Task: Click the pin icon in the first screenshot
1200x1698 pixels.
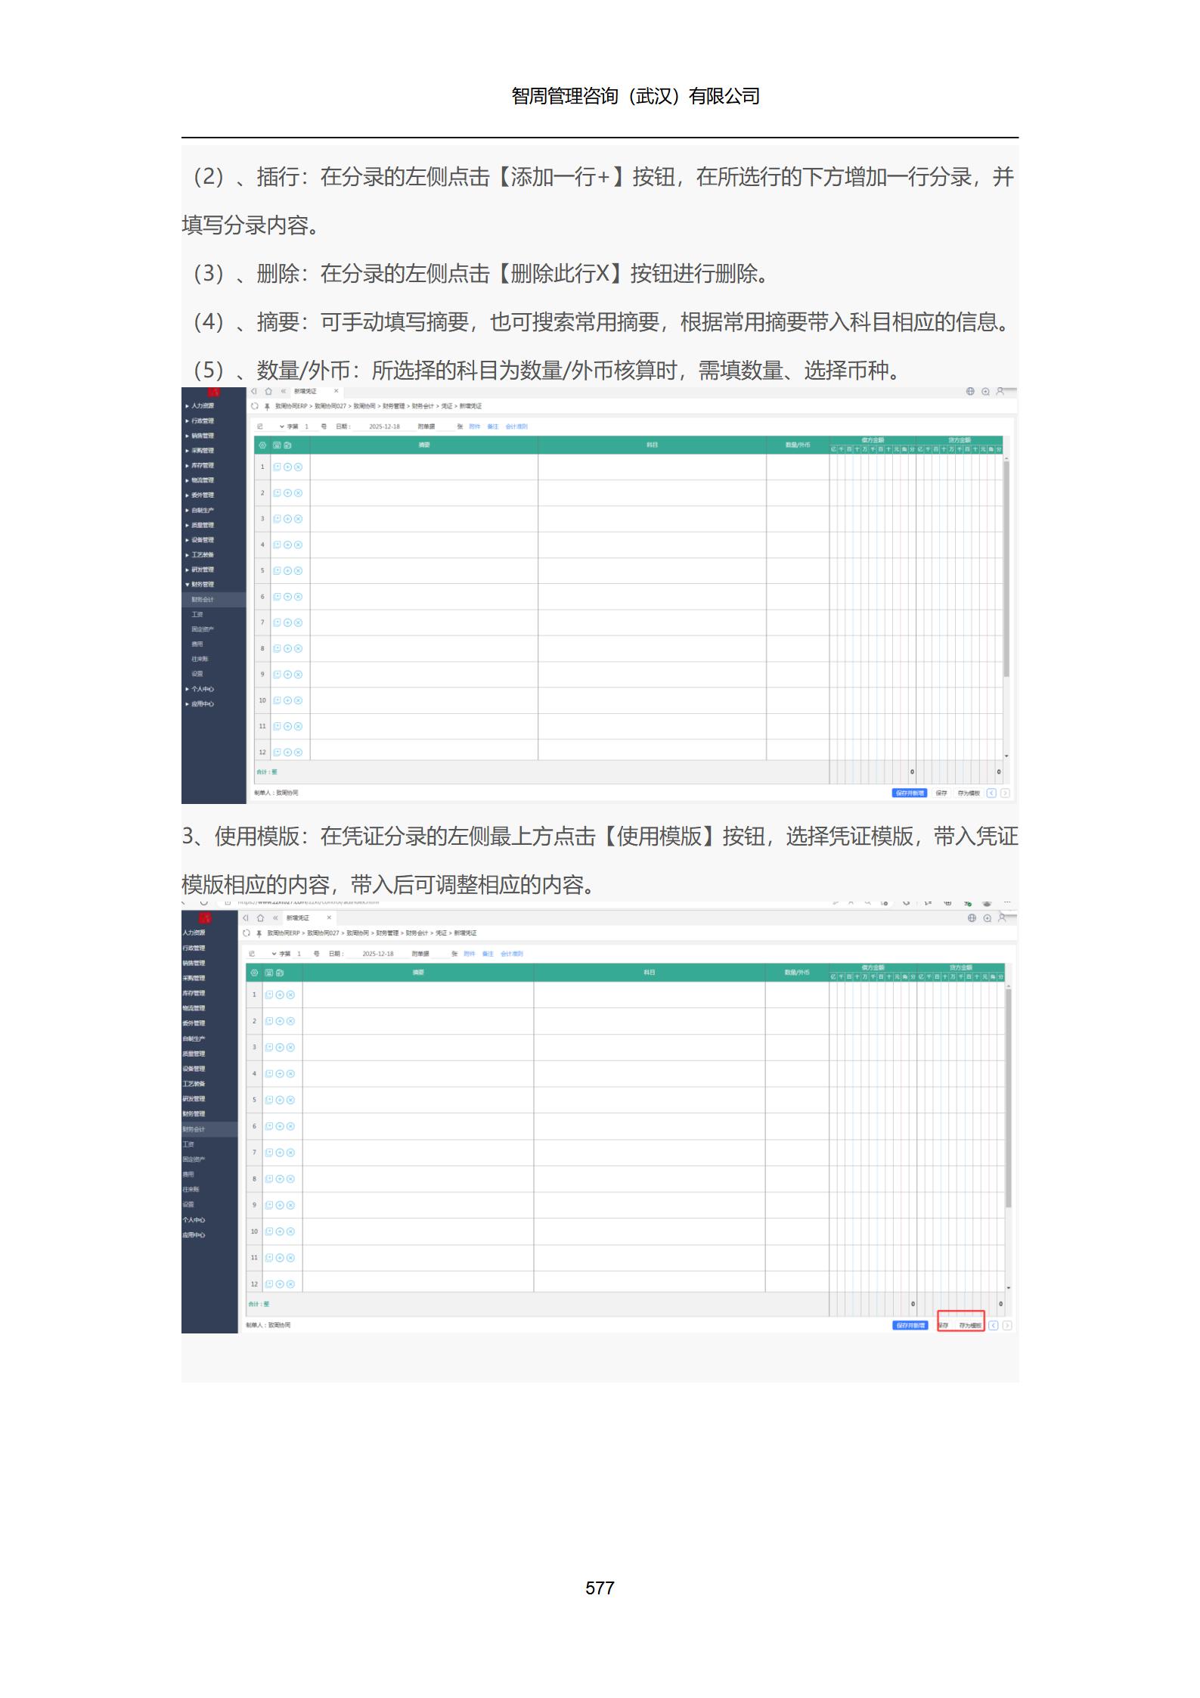Action: (x=267, y=406)
